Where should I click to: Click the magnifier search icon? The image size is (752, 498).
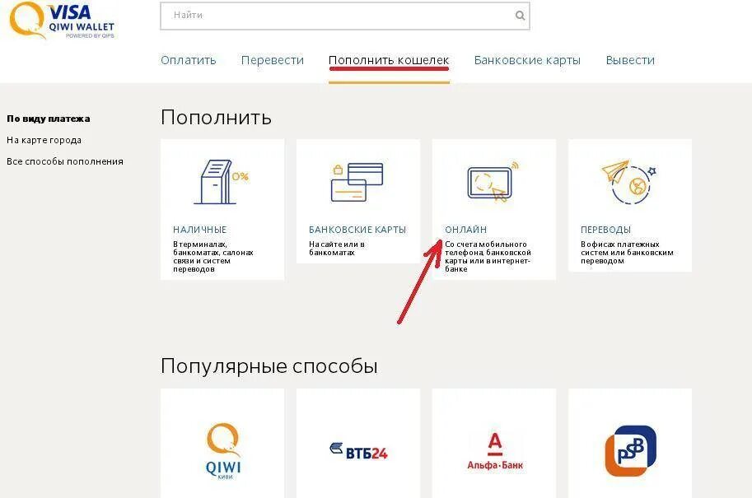520,16
